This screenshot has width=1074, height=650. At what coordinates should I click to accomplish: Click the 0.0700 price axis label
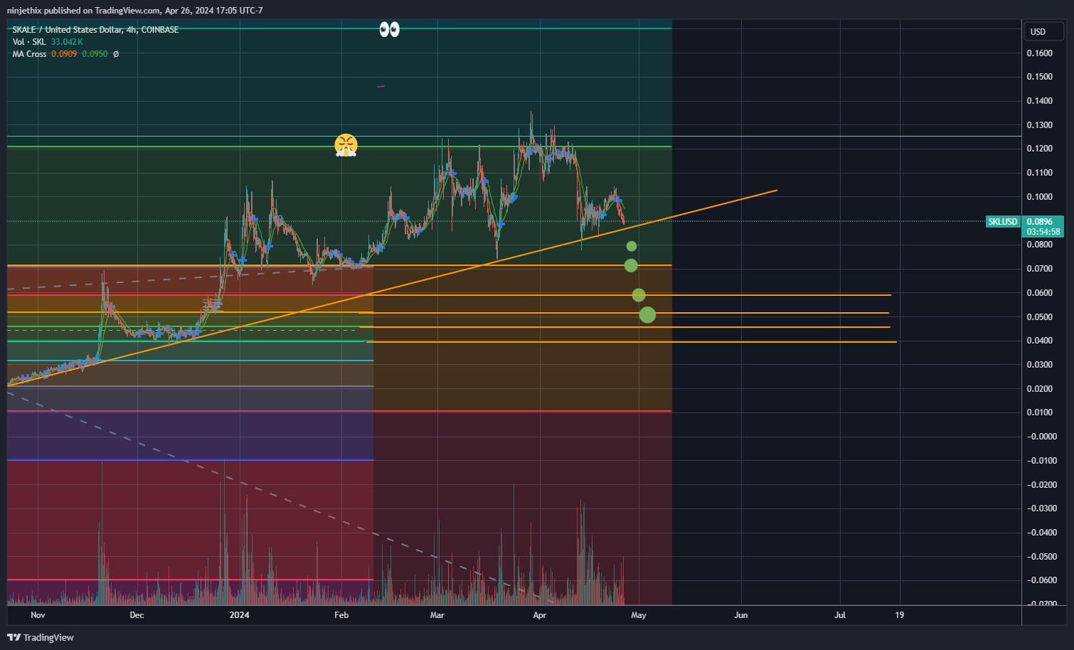point(1040,269)
